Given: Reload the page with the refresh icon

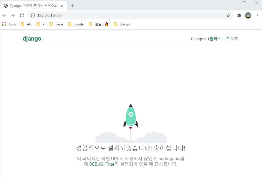Looking at the screenshot, I should pos(22,15).
